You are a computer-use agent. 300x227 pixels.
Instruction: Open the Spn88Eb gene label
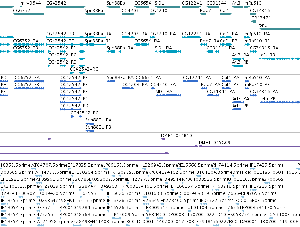coord(116,3)
